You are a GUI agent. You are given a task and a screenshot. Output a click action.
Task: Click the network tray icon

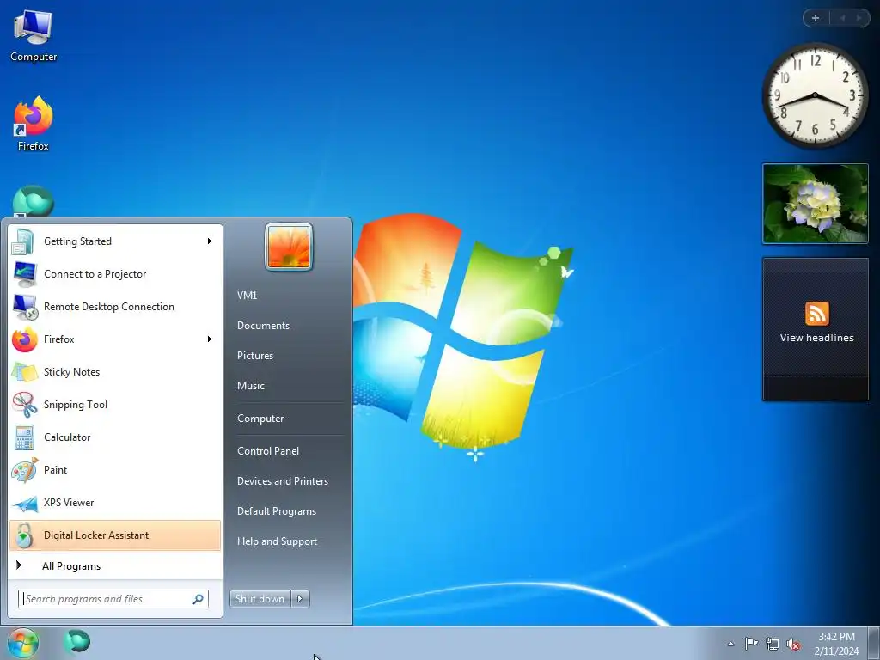[773, 644]
